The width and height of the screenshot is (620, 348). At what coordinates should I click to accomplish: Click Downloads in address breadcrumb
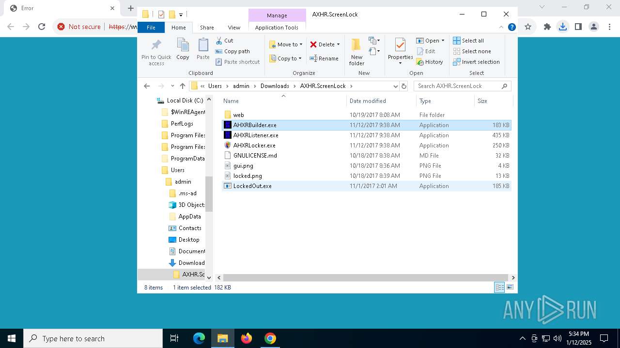275,86
